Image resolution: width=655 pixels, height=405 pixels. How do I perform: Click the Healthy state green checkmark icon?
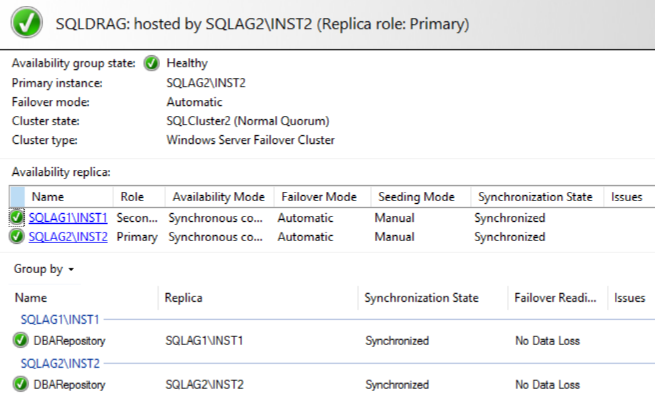[152, 63]
